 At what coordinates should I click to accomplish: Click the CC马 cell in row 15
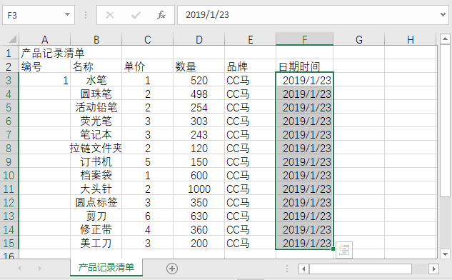click(x=250, y=243)
